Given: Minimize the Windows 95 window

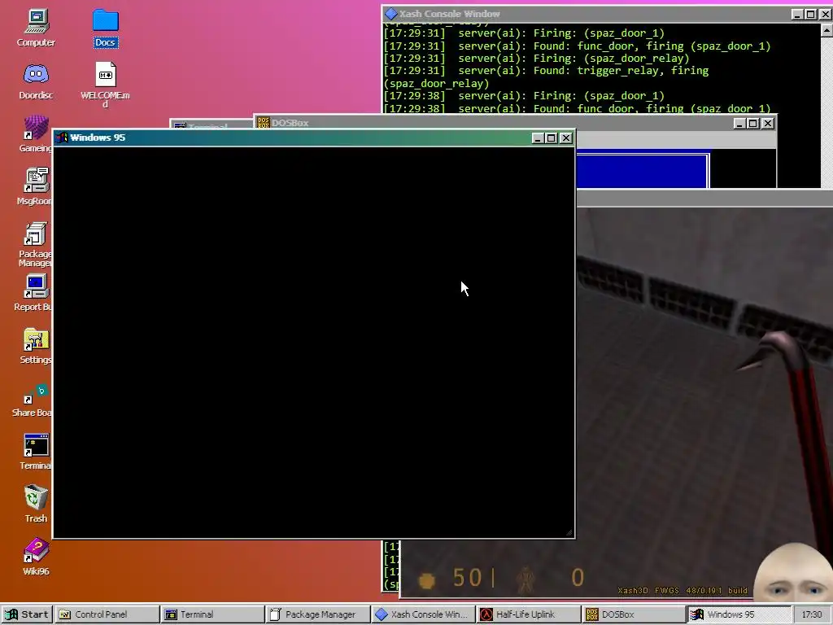Looking at the screenshot, I should [x=538, y=138].
